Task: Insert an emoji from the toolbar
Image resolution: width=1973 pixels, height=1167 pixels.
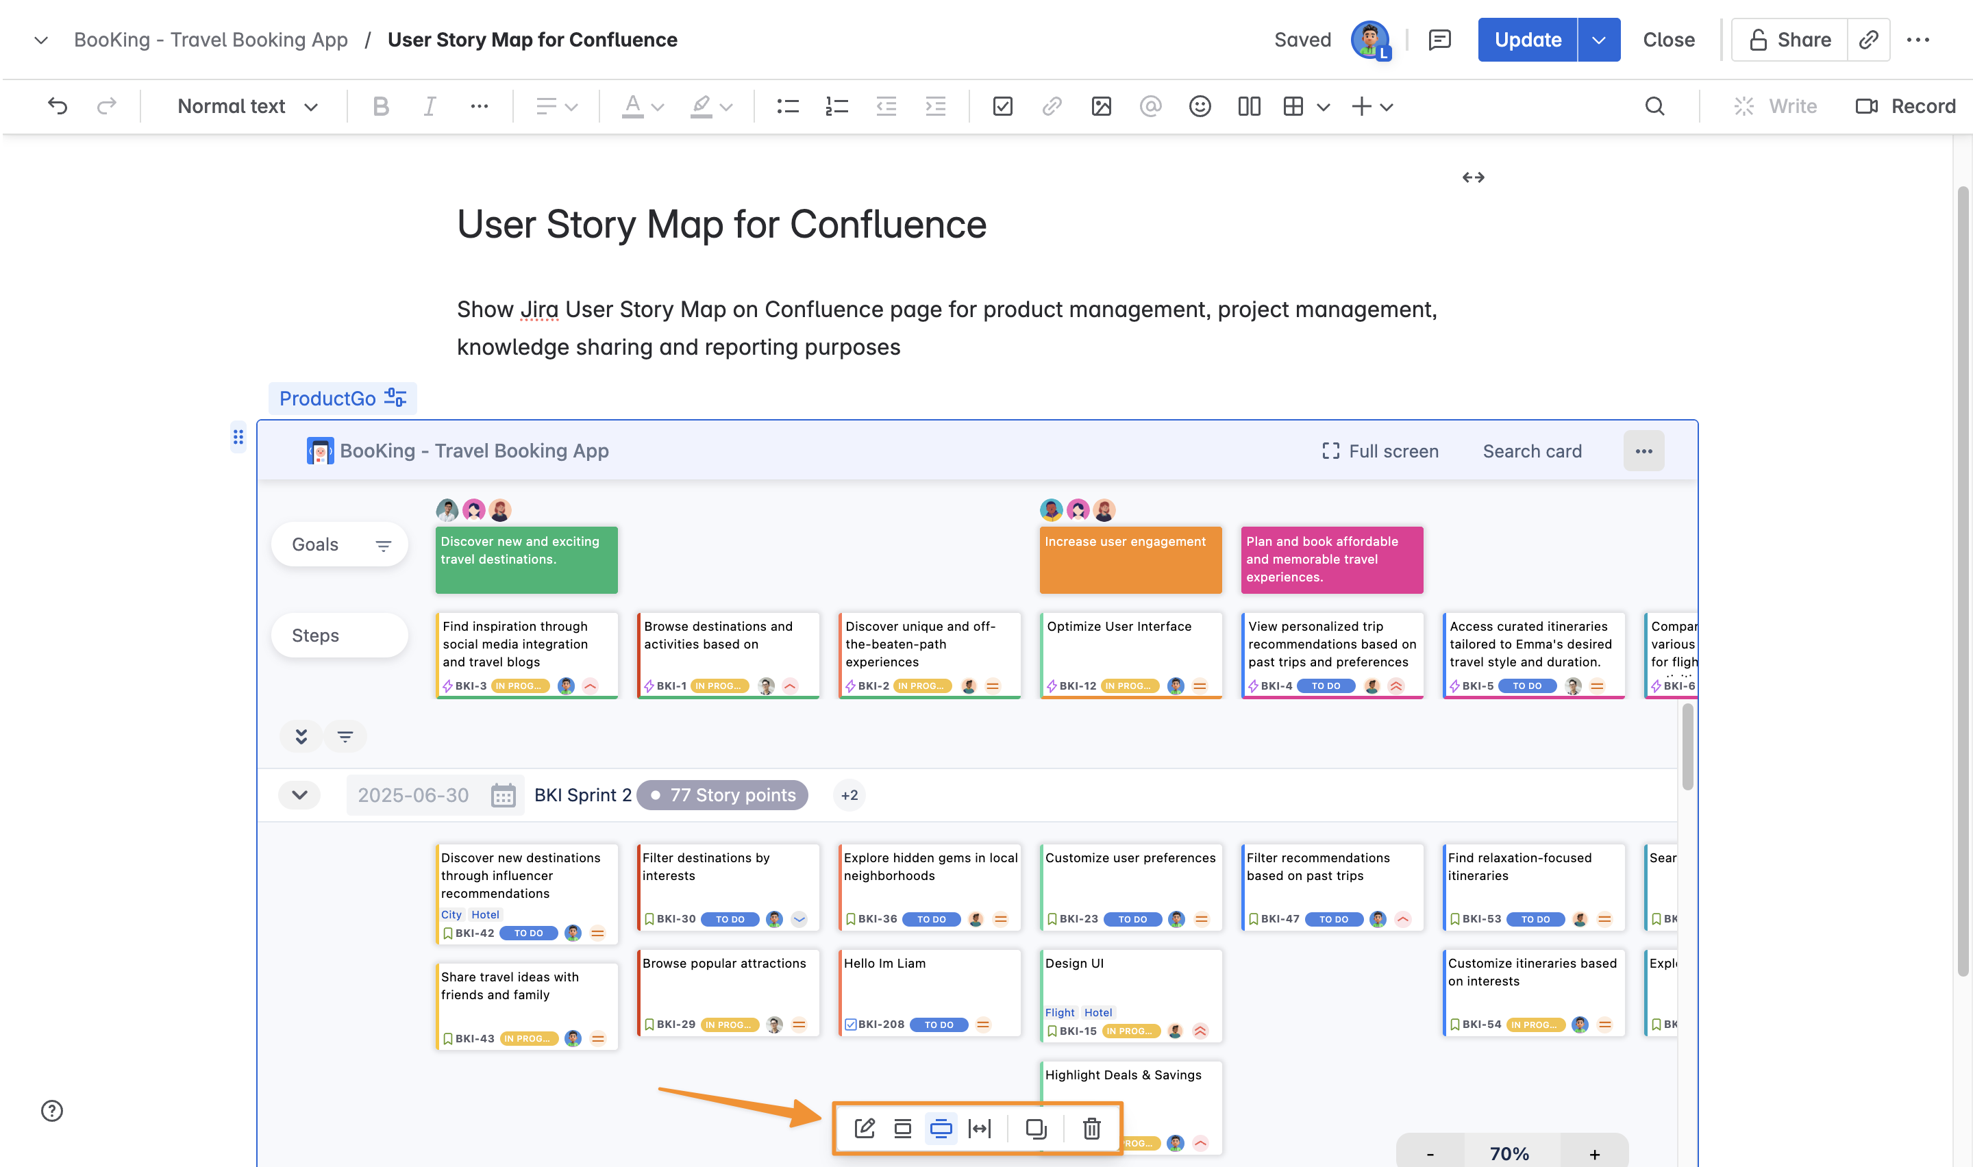Action: (x=1199, y=106)
